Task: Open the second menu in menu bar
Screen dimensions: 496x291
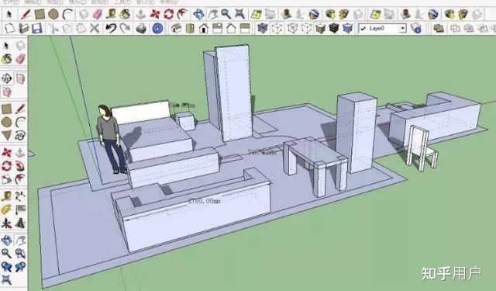Action: pyautogui.click(x=33, y=2)
